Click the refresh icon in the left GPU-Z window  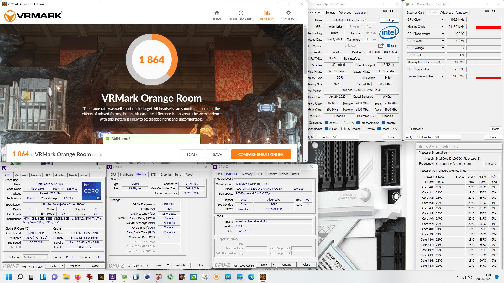[391, 11]
